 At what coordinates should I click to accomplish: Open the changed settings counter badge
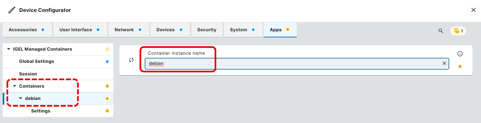tap(458, 31)
